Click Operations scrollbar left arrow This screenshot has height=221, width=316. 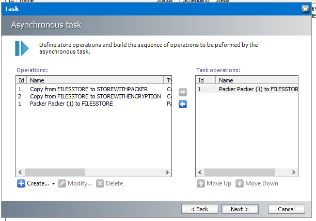pyautogui.click(x=20, y=173)
